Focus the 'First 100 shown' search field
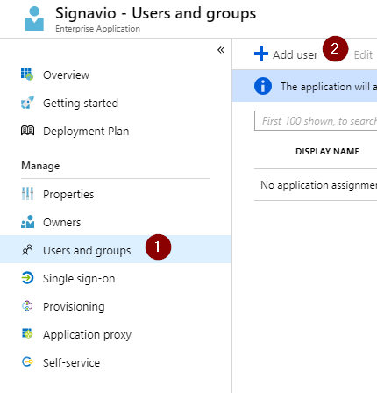Image resolution: width=377 pixels, height=393 pixels. click(316, 120)
